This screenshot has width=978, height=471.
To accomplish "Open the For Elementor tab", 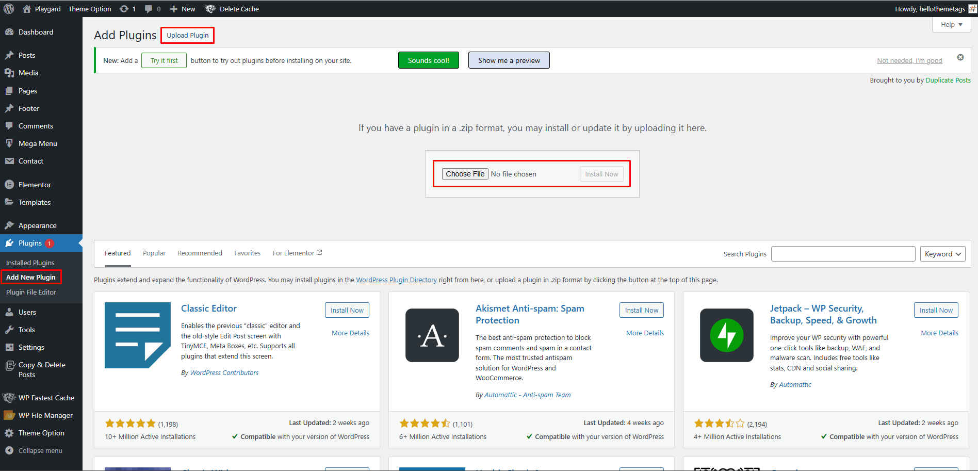I will point(297,253).
